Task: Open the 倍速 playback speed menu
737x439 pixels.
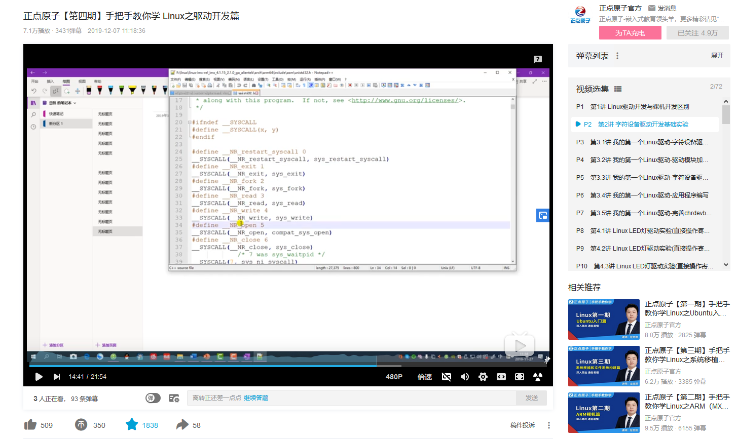Action: point(425,377)
